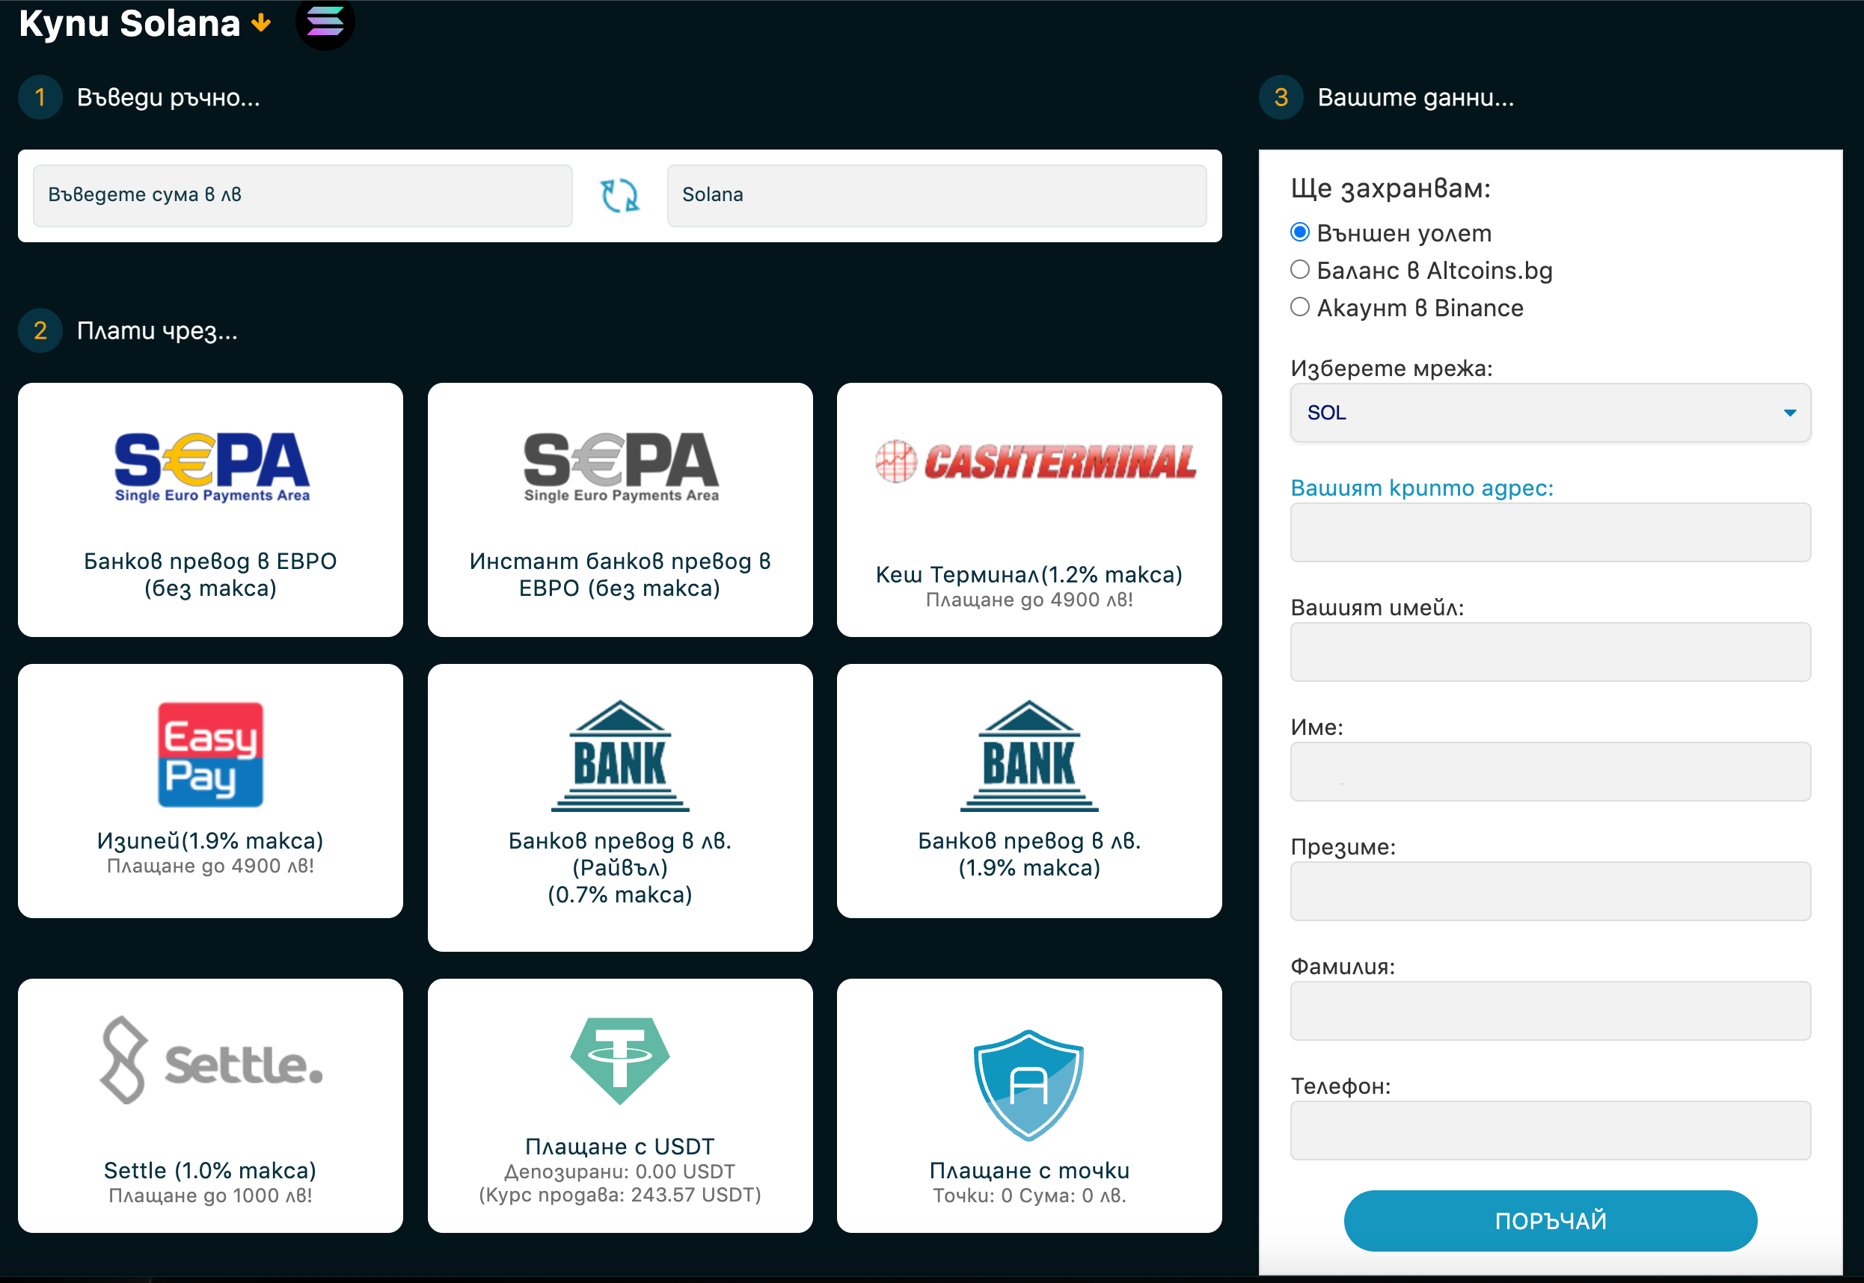Click the Купи Solana heading
This screenshot has width=1864, height=1283.
coord(129,23)
